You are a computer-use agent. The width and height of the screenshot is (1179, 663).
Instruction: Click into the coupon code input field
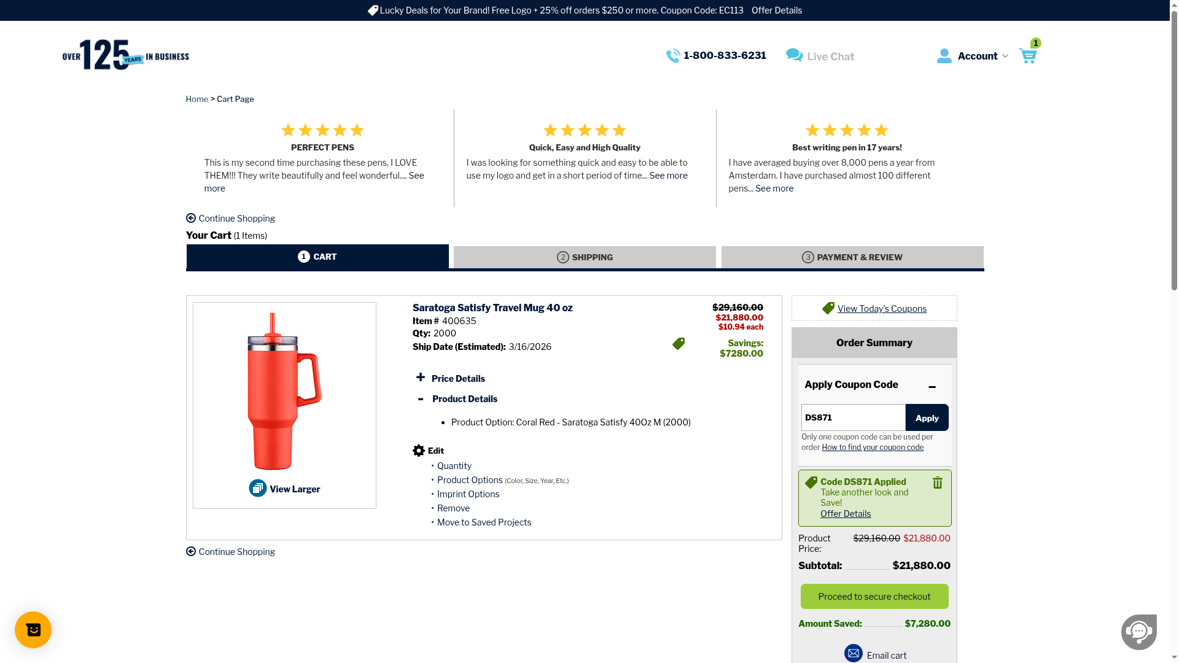(x=852, y=417)
